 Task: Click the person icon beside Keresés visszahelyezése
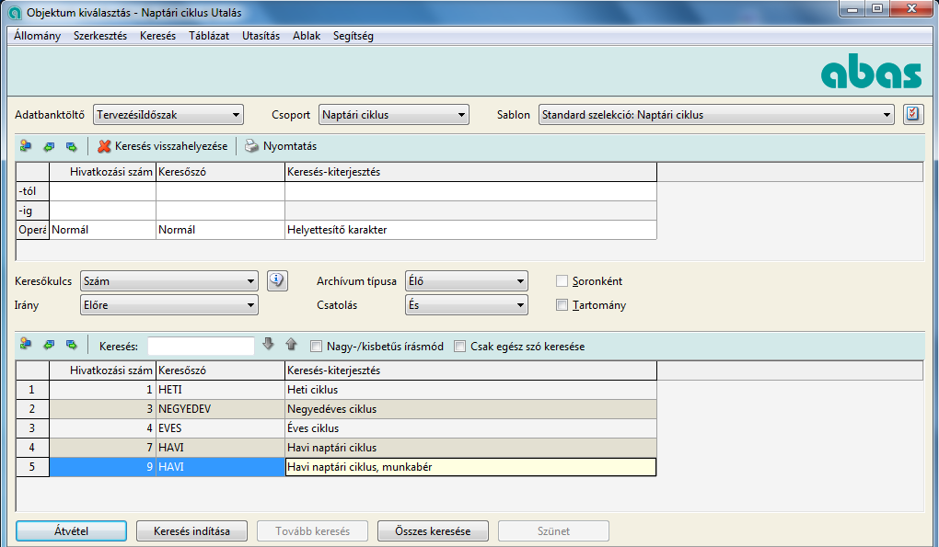coord(25,146)
